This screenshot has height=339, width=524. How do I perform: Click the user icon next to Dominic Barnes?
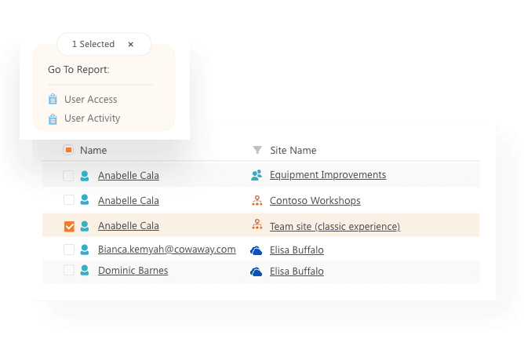pos(84,272)
